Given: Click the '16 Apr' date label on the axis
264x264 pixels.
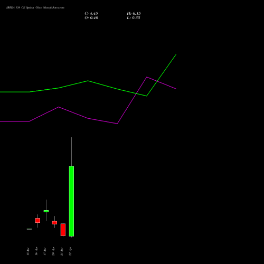Looking at the screenshot, I should tap(36, 251).
